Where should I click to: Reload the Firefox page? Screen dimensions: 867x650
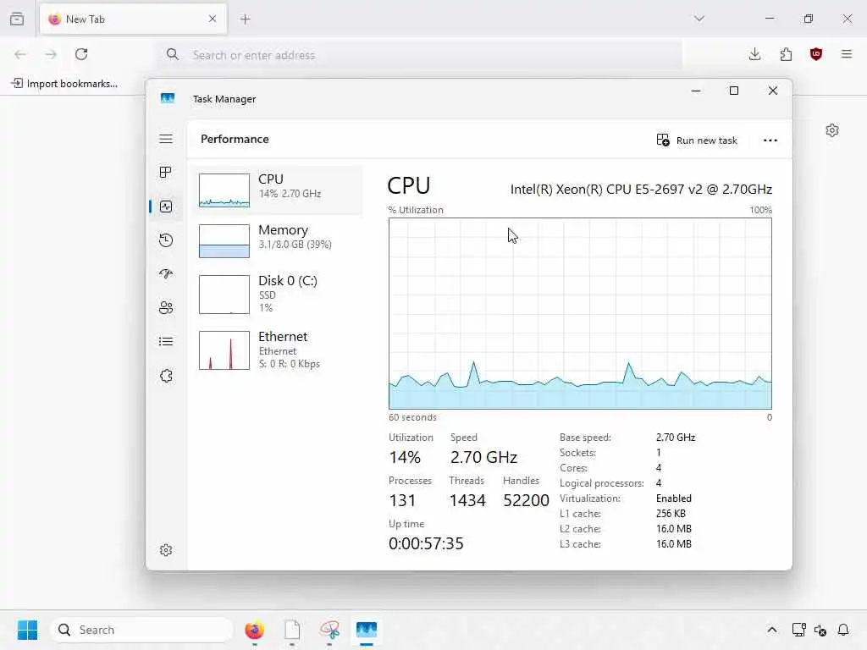(81, 54)
